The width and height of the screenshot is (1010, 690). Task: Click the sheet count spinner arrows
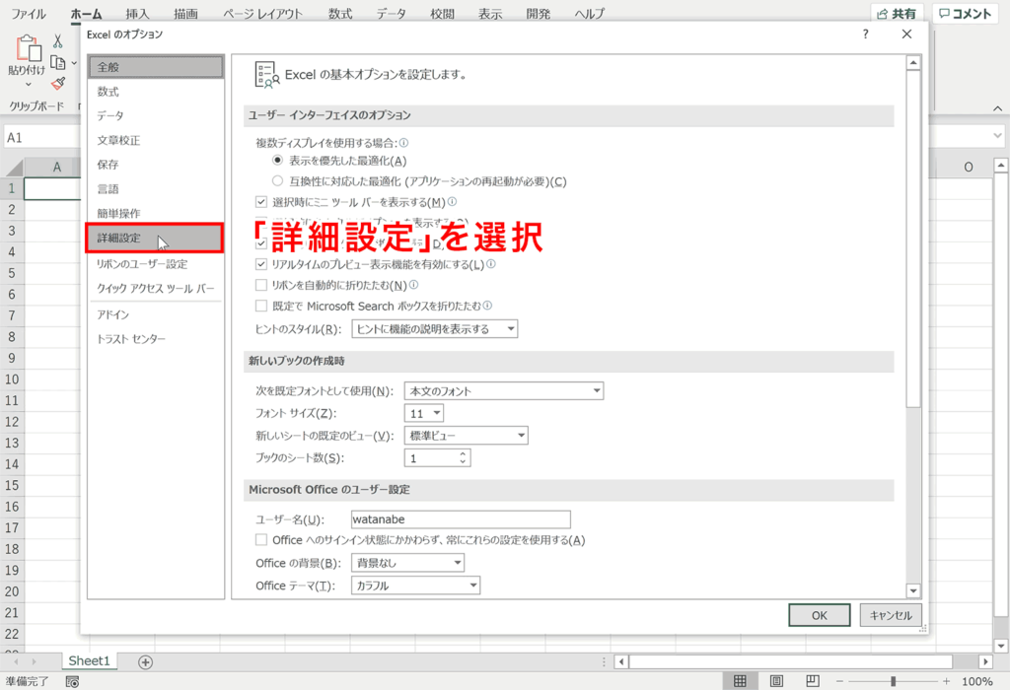[463, 457]
